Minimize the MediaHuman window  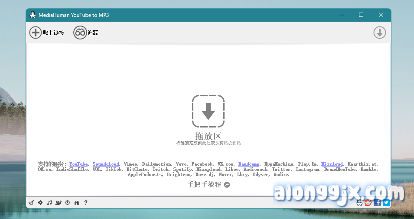click(x=342, y=15)
